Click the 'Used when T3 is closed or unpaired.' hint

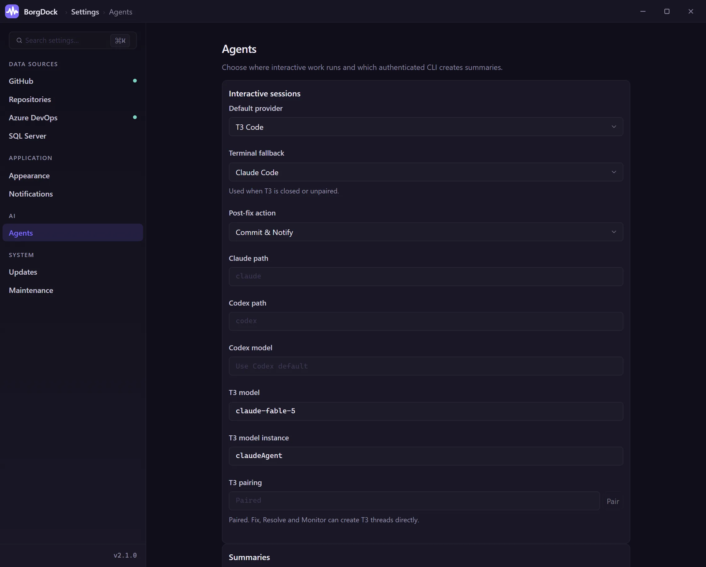(x=284, y=191)
